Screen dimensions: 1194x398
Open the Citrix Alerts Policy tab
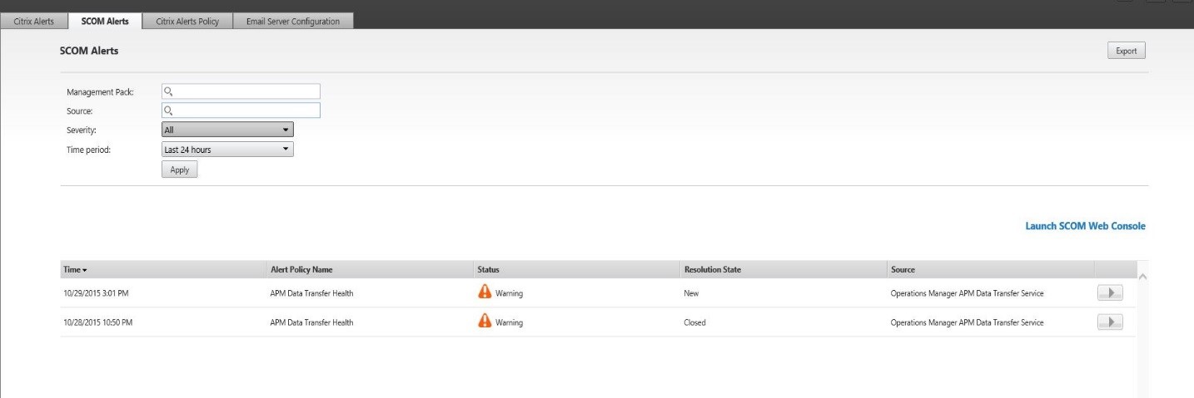coord(187,22)
